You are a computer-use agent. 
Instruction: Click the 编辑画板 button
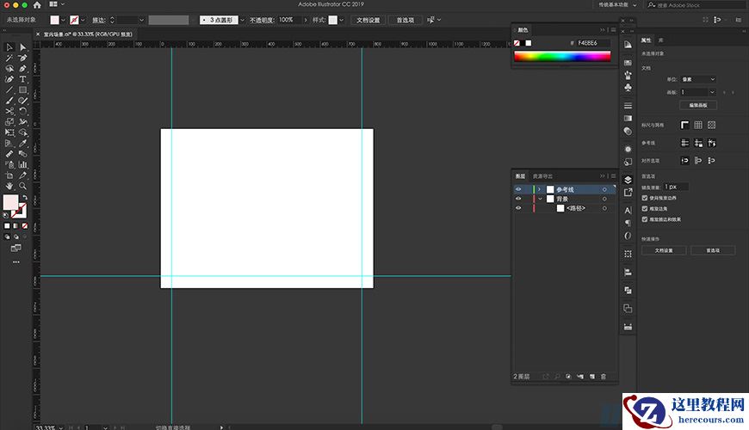click(697, 105)
